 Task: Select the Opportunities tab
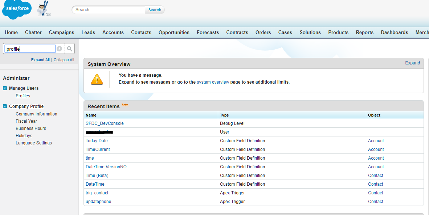pyautogui.click(x=174, y=32)
